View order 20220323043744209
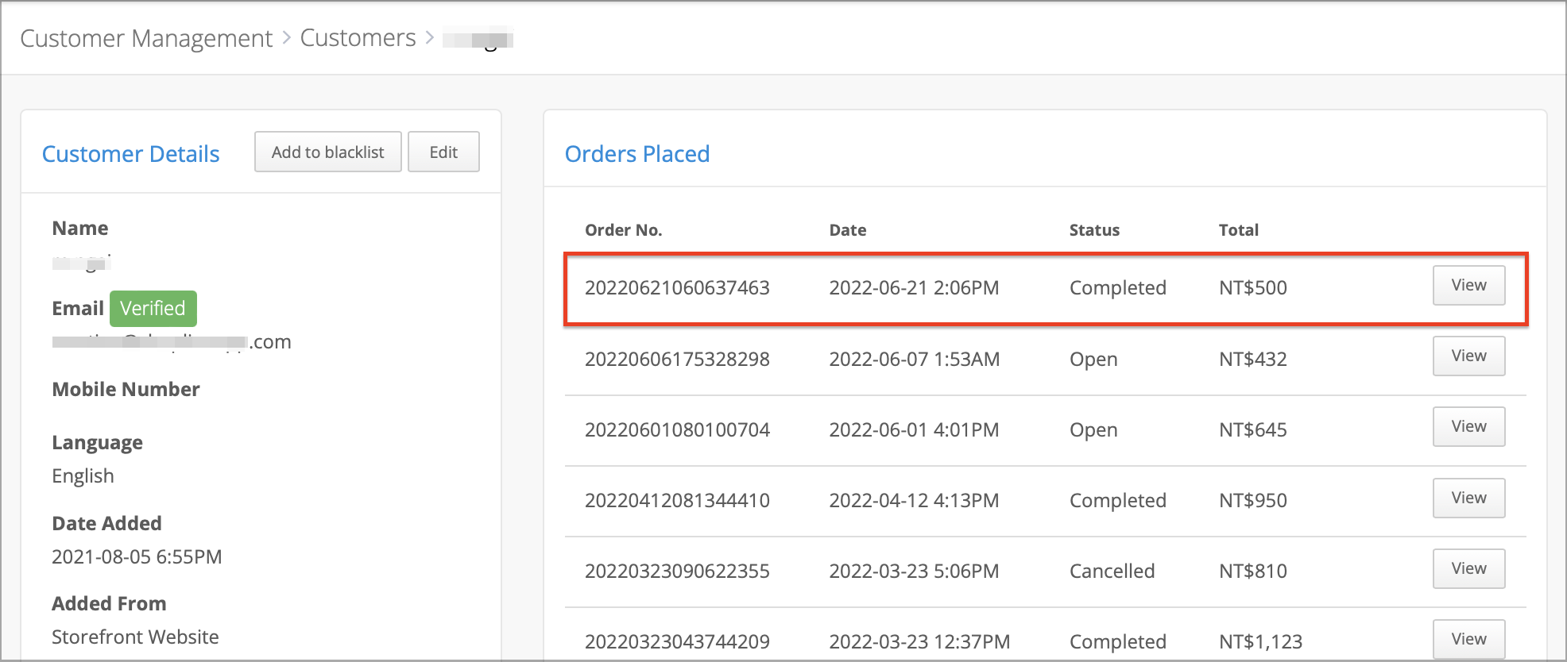This screenshot has height=662, width=1567. [x=1468, y=639]
